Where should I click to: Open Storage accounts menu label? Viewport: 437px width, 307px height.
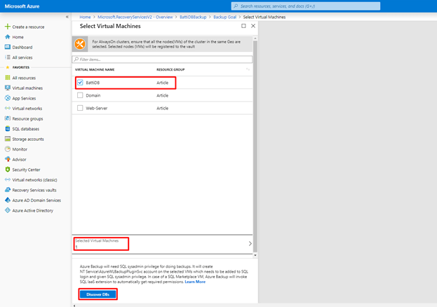click(x=28, y=139)
